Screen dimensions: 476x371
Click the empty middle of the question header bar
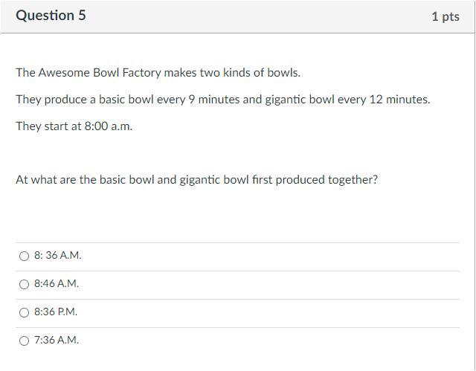[x=253, y=16]
